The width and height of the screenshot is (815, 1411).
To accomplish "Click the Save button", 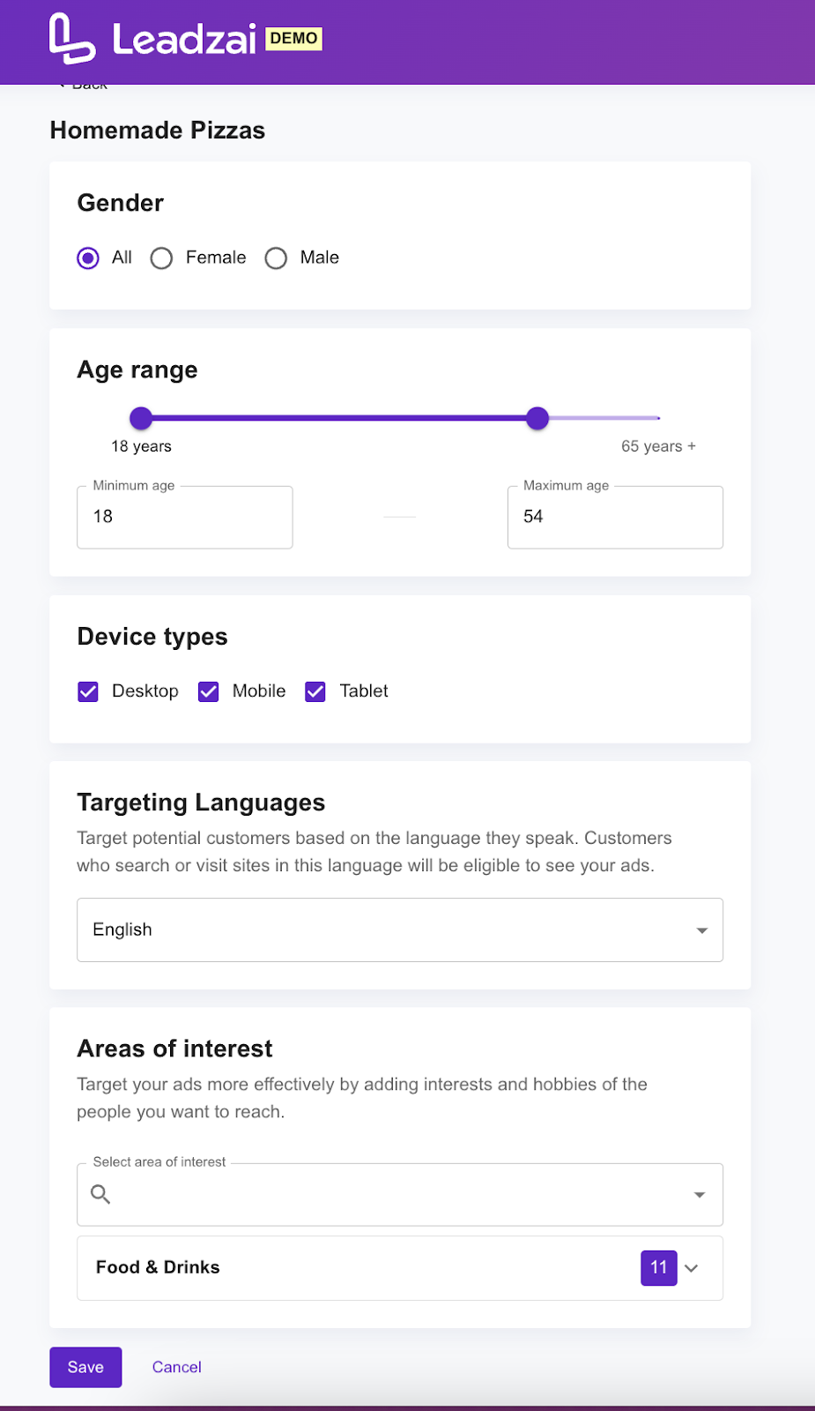I will point(85,1367).
